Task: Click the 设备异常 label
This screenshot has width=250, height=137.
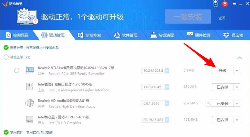Action: (x=16, y=47)
